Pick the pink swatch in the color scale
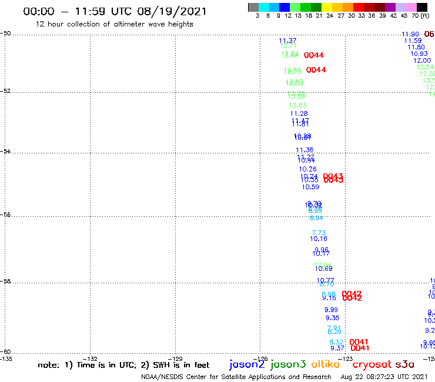This screenshot has height=382, width=435. (x=411, y=7)
